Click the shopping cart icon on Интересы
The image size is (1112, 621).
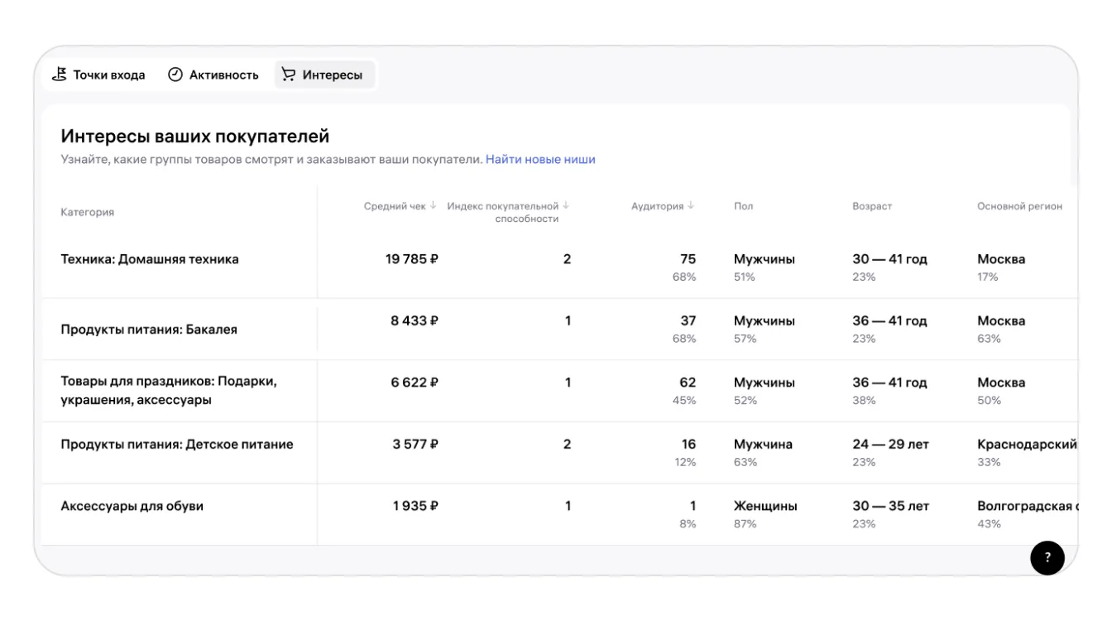[x=289, y=75]
